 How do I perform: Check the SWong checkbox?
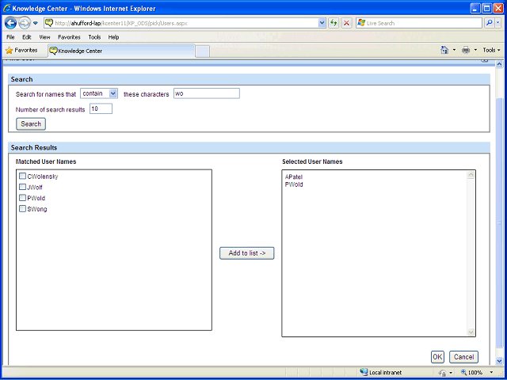[23, 209]
